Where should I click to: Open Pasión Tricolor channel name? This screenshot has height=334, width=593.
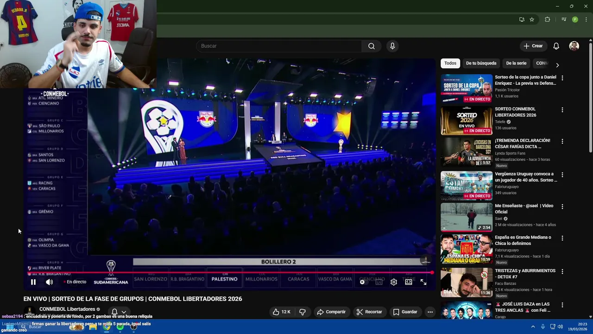tap(507, 90)
